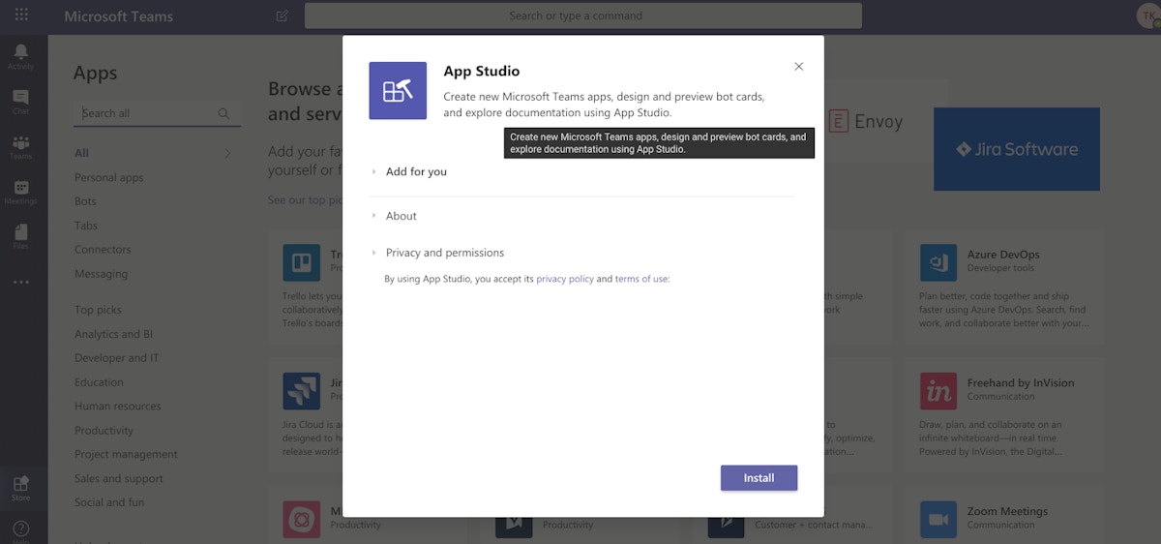The height and width of the screenshot is (544, 1161).
Task: Open the app launcher waffle icon
Action: (x=21, y=15)
